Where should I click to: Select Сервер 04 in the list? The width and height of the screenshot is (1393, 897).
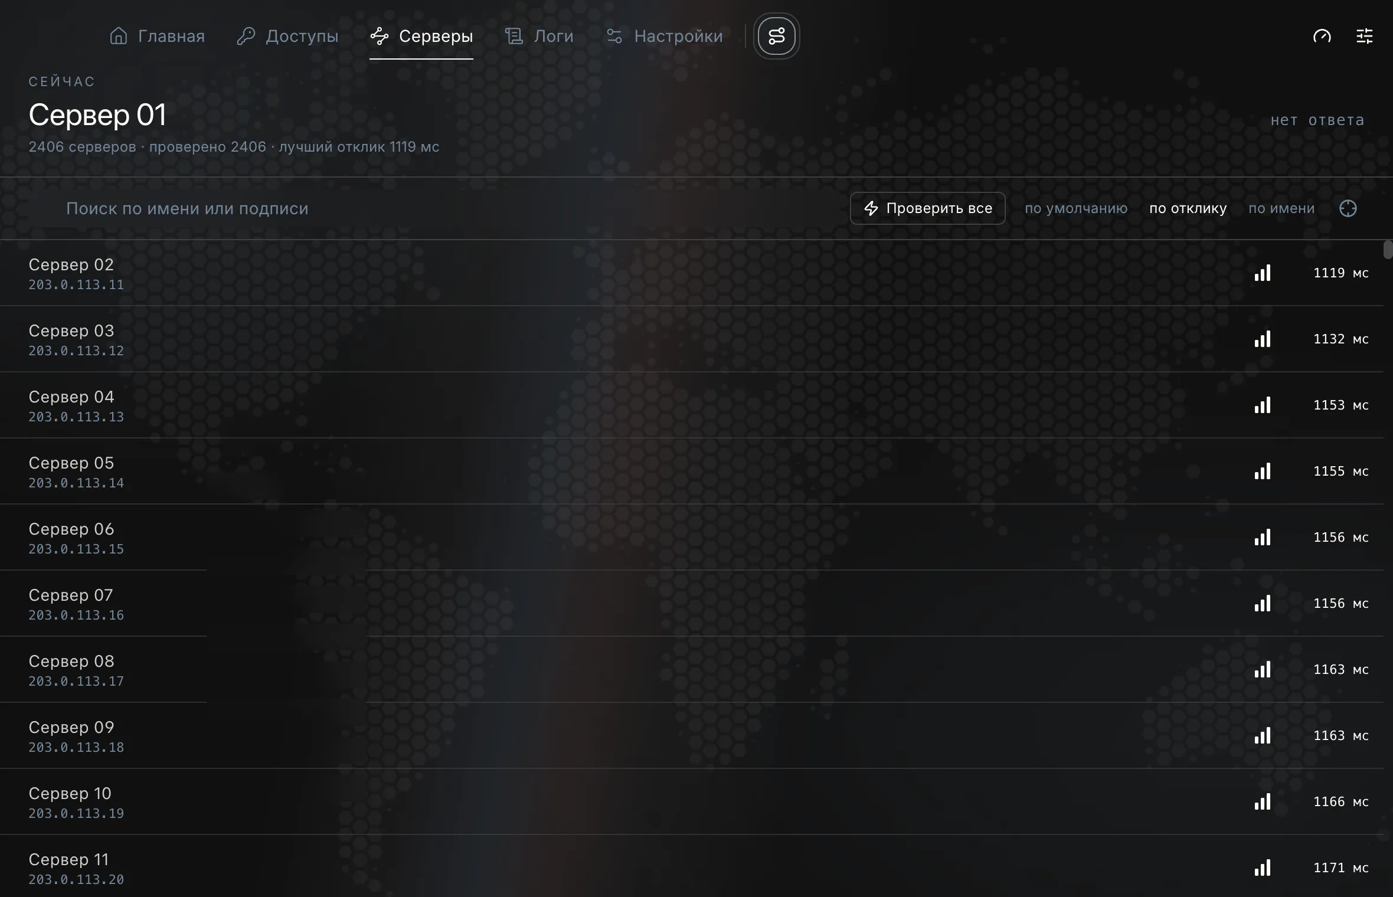(692, 405)
